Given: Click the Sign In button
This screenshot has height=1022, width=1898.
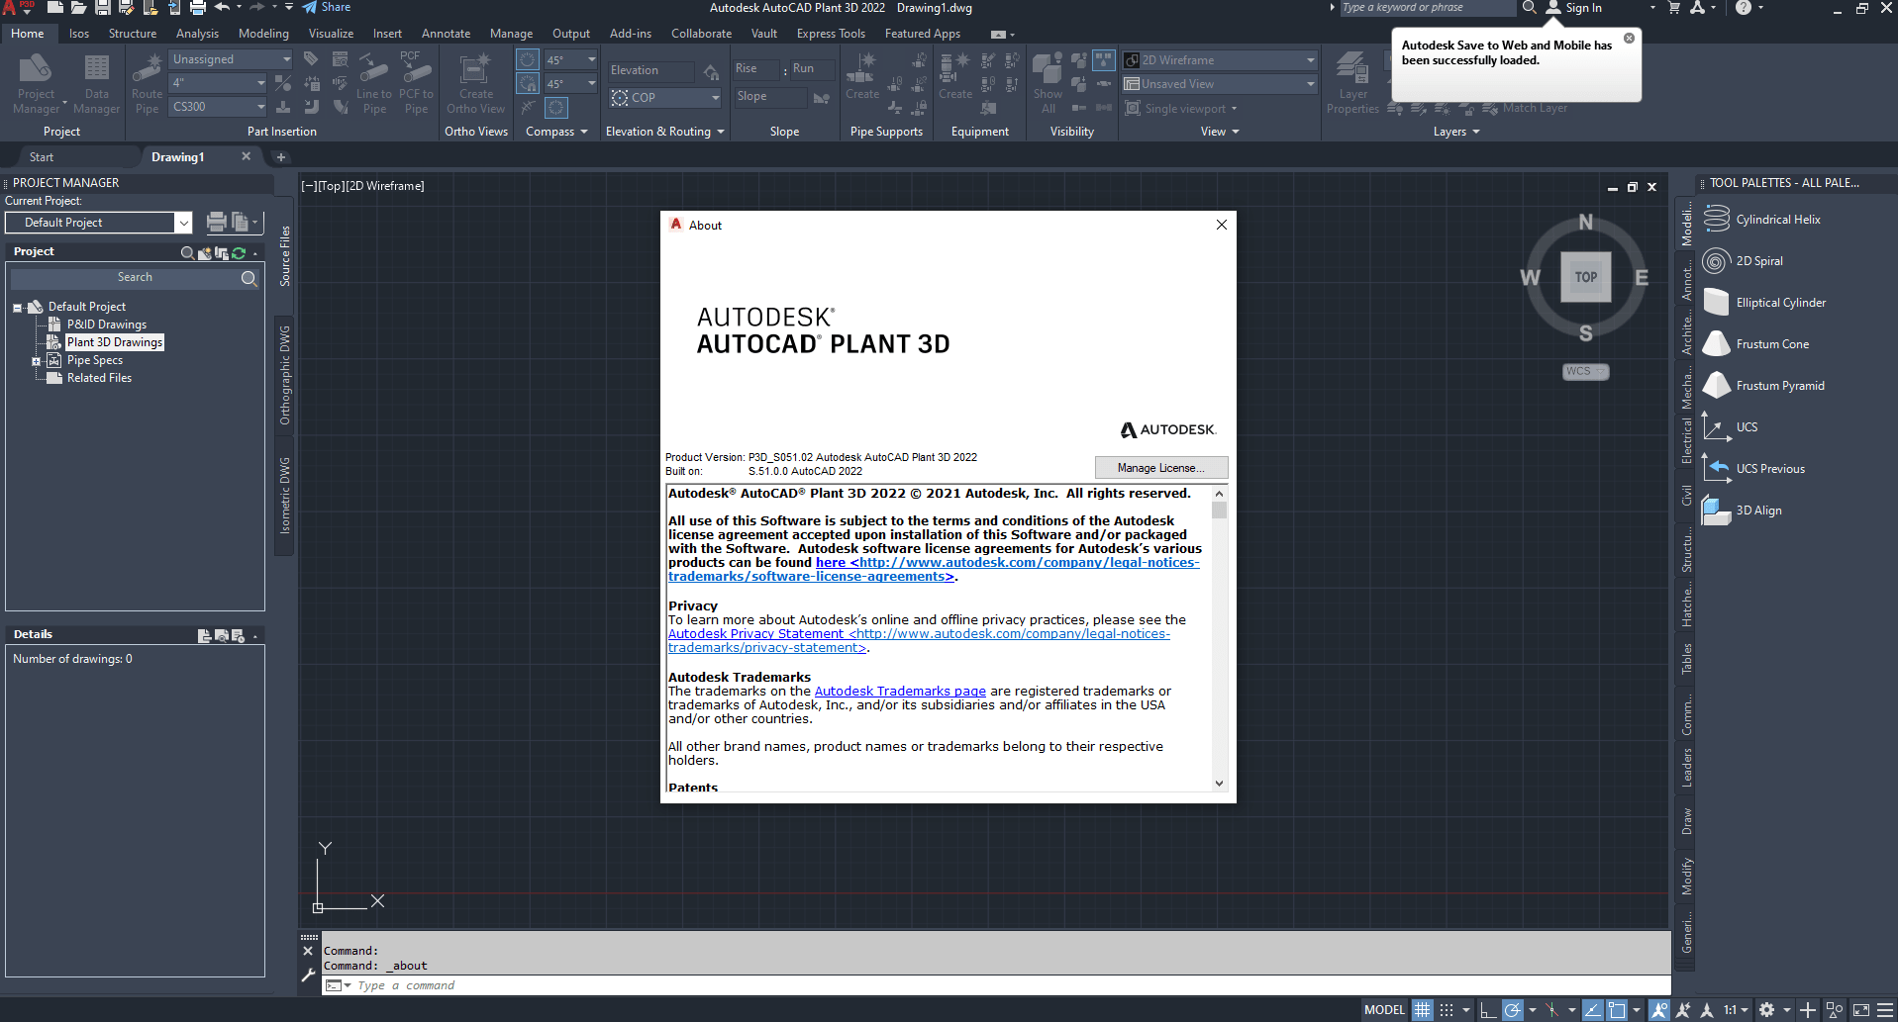Looking at the screenshot, I should tap(1574, 8).
